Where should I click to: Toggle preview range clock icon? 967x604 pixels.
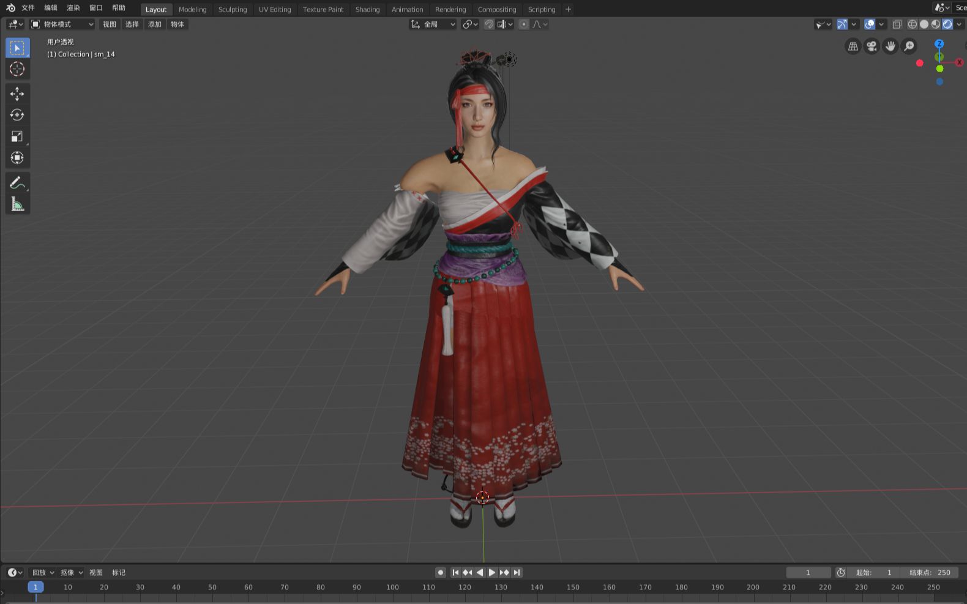coord(841,572)
